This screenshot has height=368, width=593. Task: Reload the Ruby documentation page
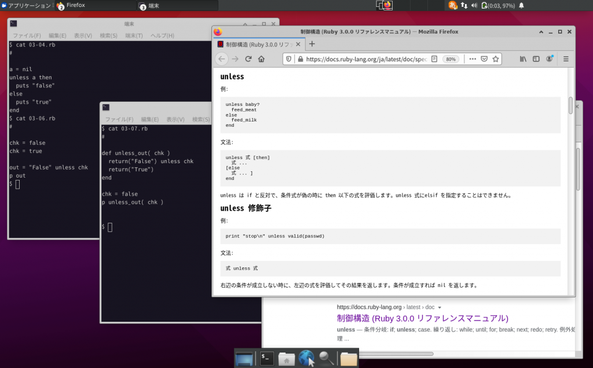pyautogui.click(x=248, y=58)
